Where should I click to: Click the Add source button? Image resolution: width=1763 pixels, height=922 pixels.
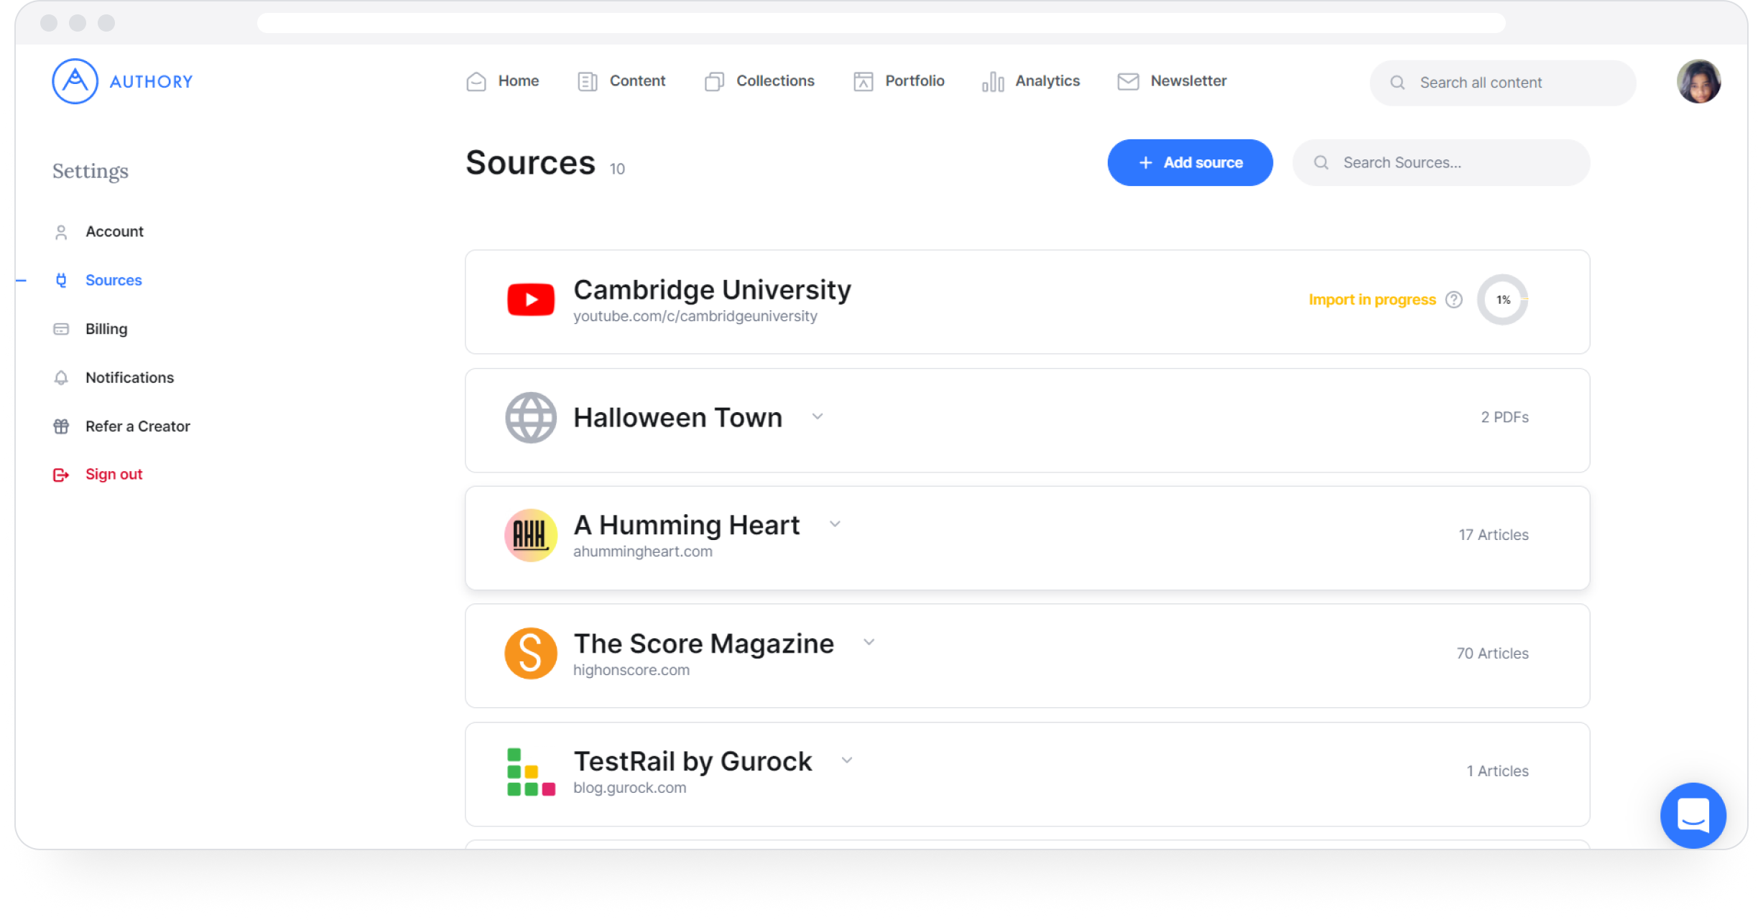[1190, 162]
